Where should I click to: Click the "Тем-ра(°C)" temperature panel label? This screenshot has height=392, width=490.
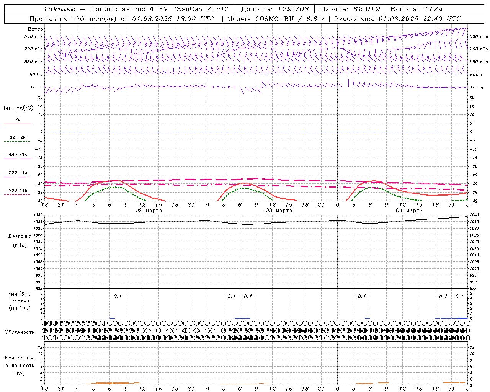[x=18, y=108]
